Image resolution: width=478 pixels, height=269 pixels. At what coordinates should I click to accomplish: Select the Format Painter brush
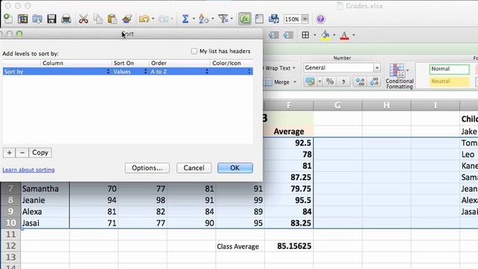click(x=127, y=19)
